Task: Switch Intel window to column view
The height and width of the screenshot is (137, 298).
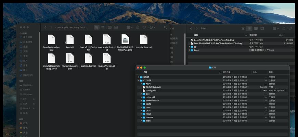Action: (x=256, y=28)
